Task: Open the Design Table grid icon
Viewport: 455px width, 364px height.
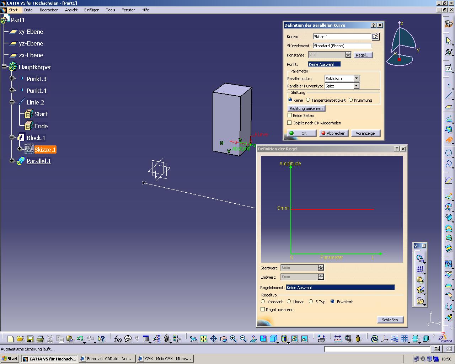Action: pyautogui.click(x=146, y=339)
